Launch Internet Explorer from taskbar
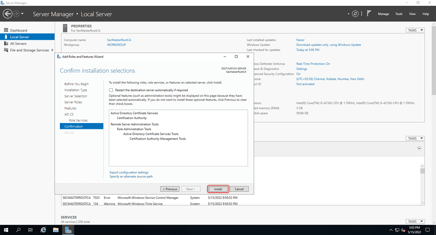 [x=43, y=230]
